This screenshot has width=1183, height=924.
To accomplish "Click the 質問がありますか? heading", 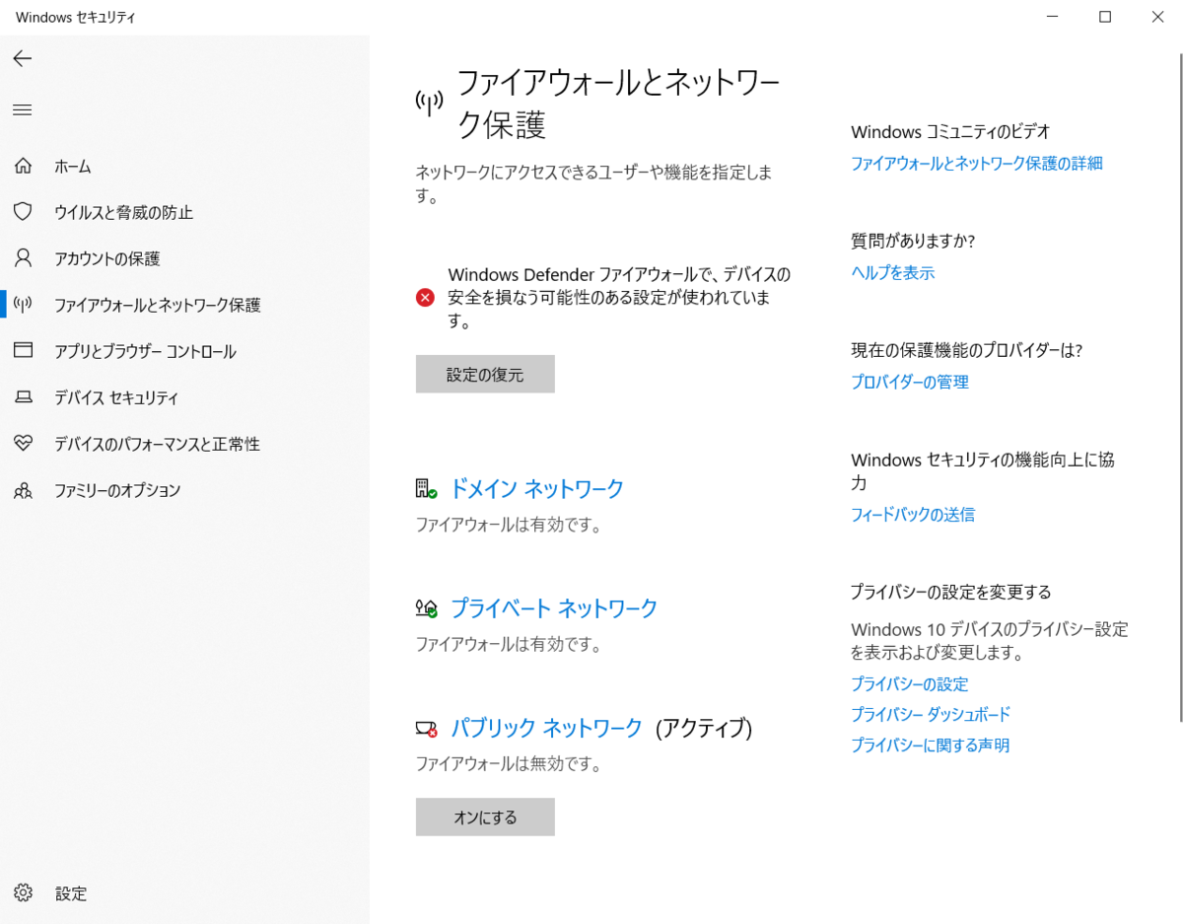I will (913, 242).
